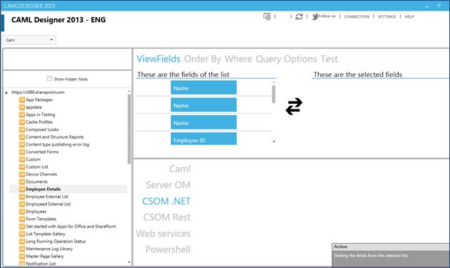Image resolution: width=450 pixels, height=268 pixels.
Task: Switch to the Order By tab
Action: pos(203,59)
